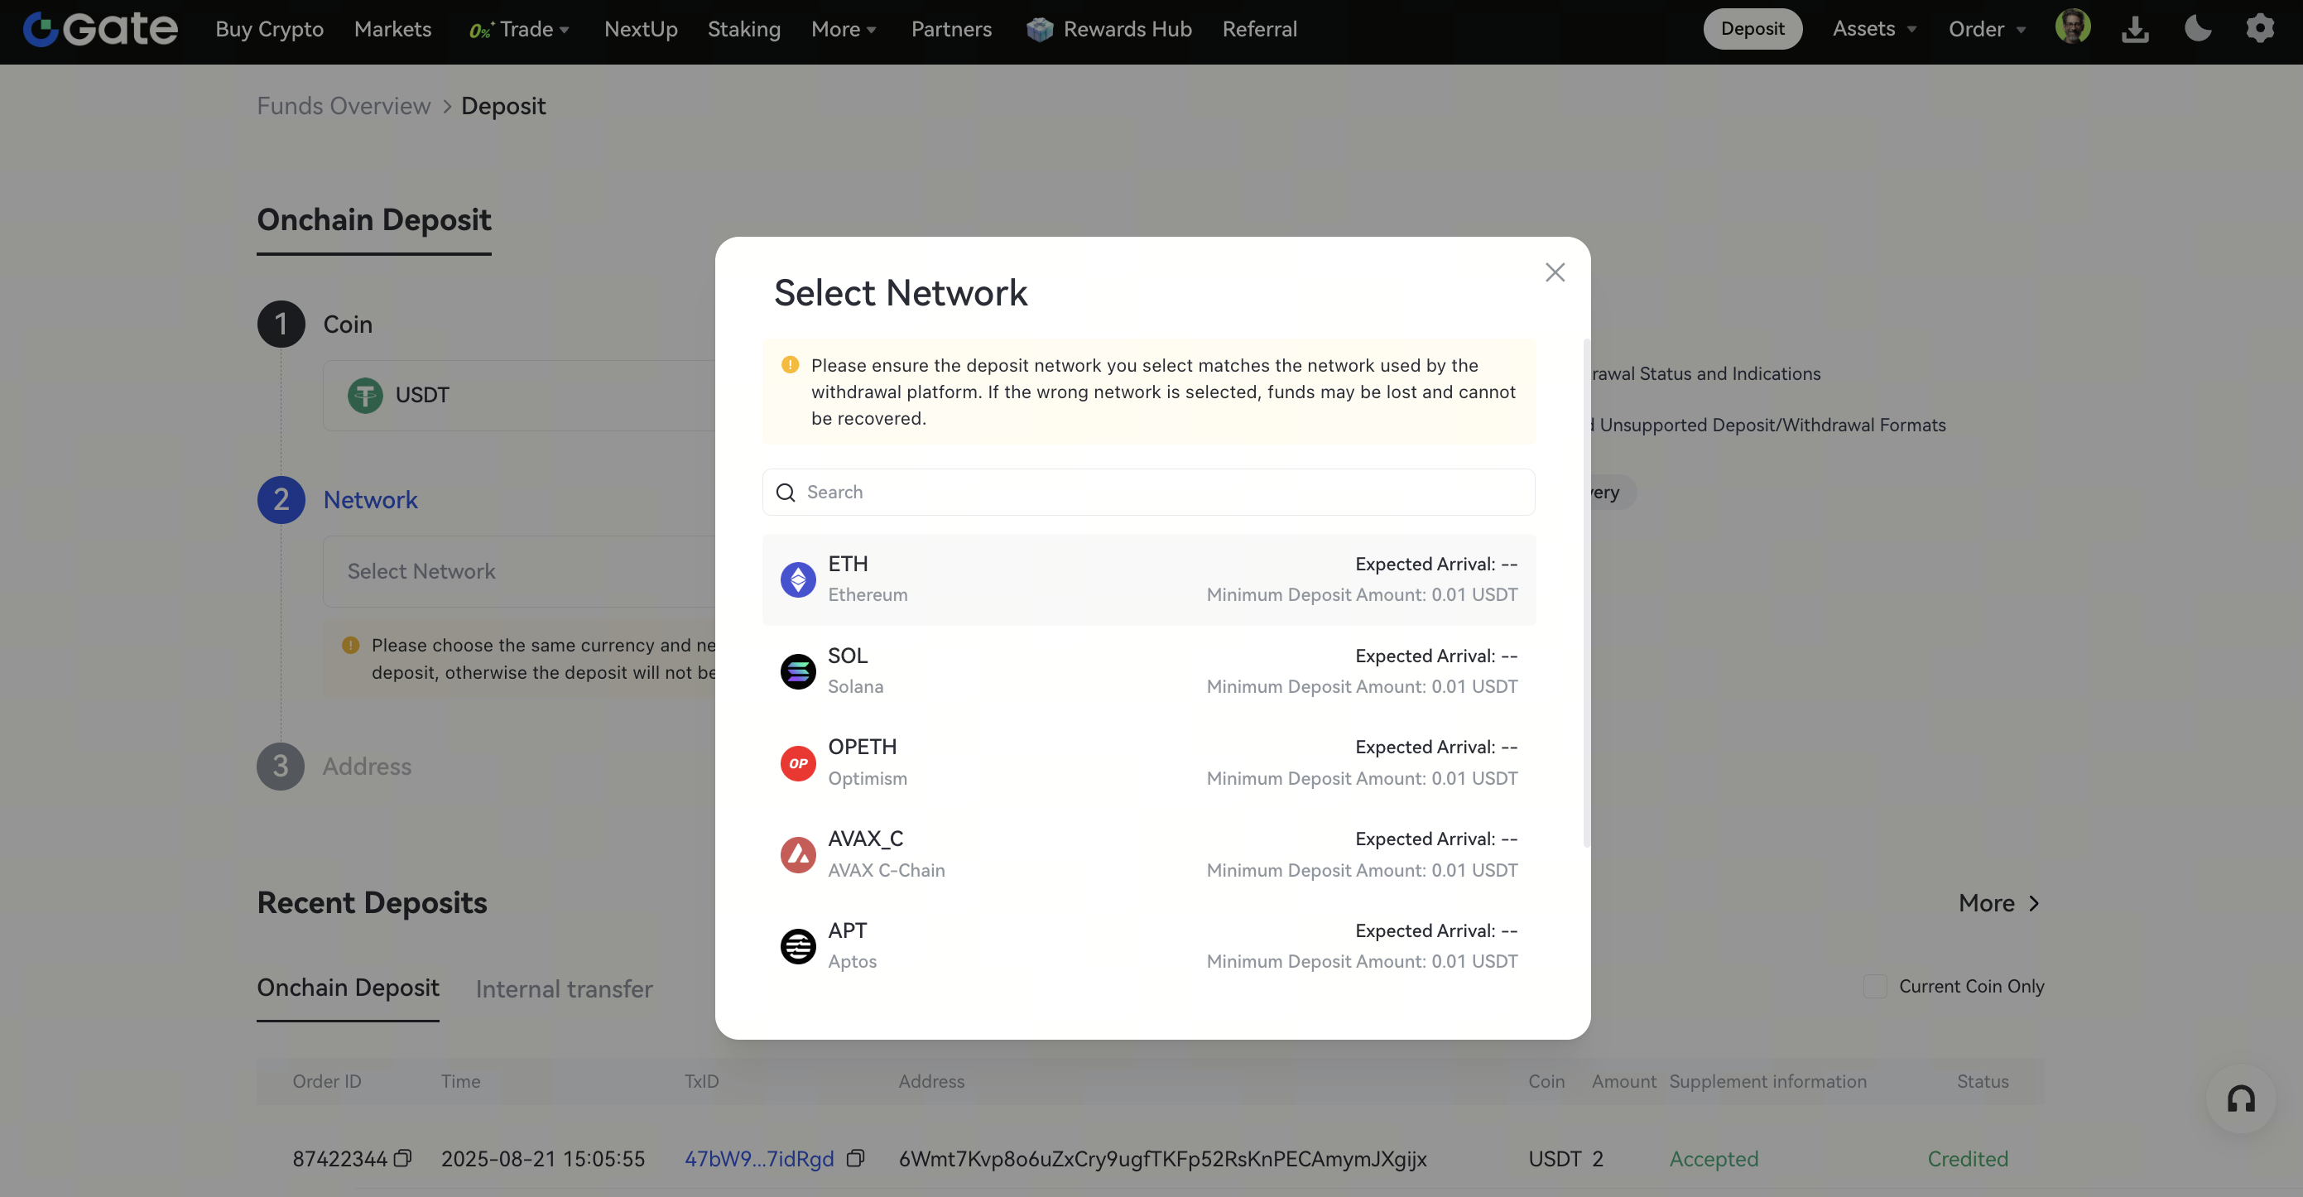Open the 47bW9...7idRgd transaction link

click(758, 1159)
